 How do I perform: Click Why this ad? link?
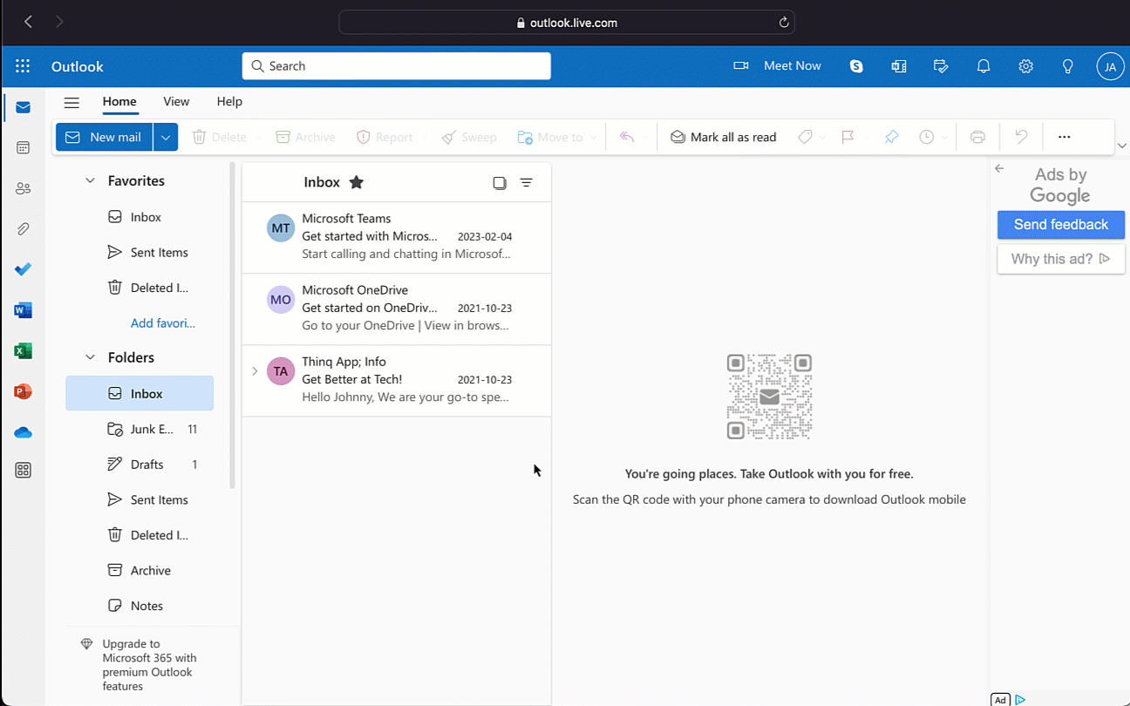(x=1061, y=259)
